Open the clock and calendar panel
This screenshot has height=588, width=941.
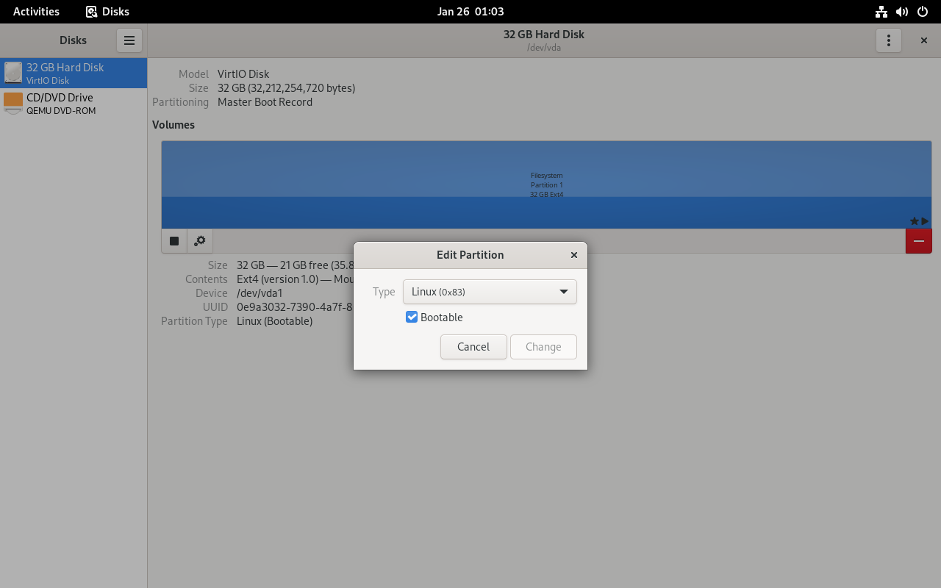pyautogui.click(x=470, y=12)
